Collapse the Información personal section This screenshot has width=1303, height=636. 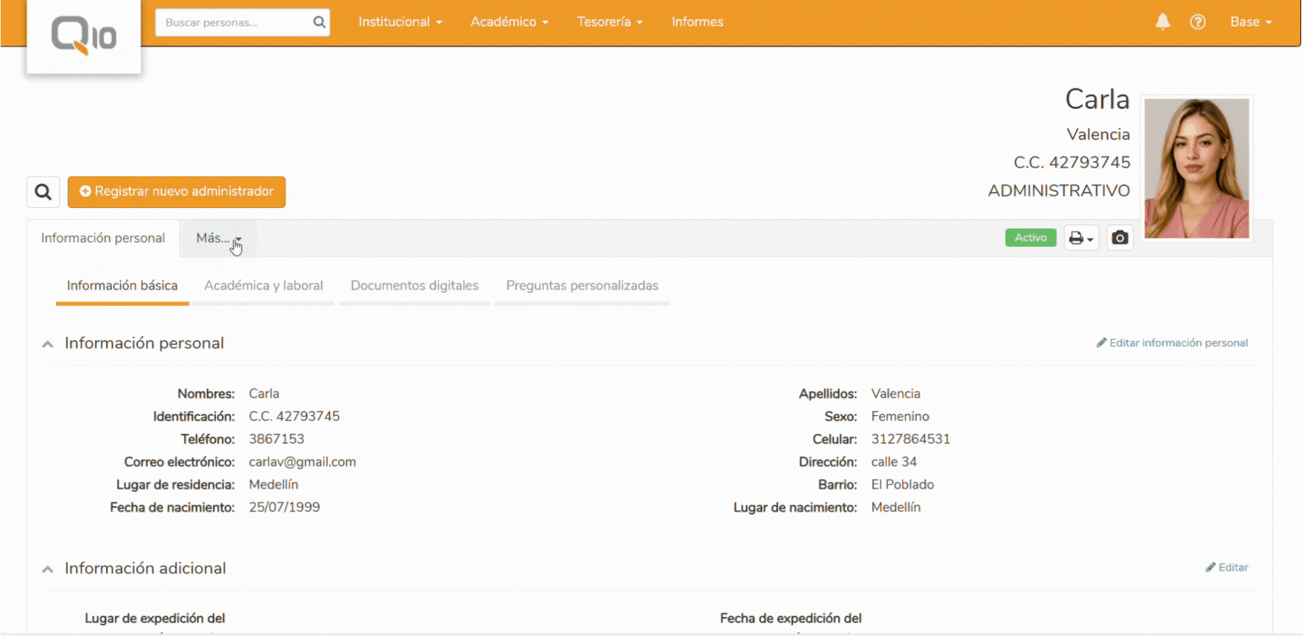point(48,343)
